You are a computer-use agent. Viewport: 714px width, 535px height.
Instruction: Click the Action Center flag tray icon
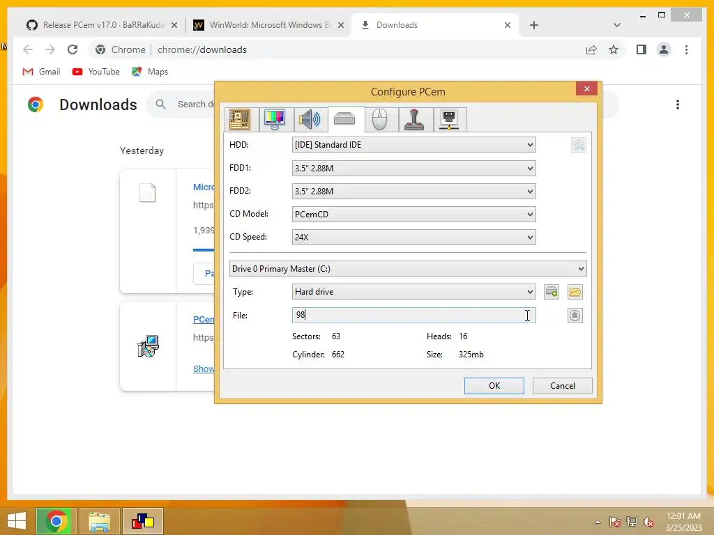click(x=615, y=522)
